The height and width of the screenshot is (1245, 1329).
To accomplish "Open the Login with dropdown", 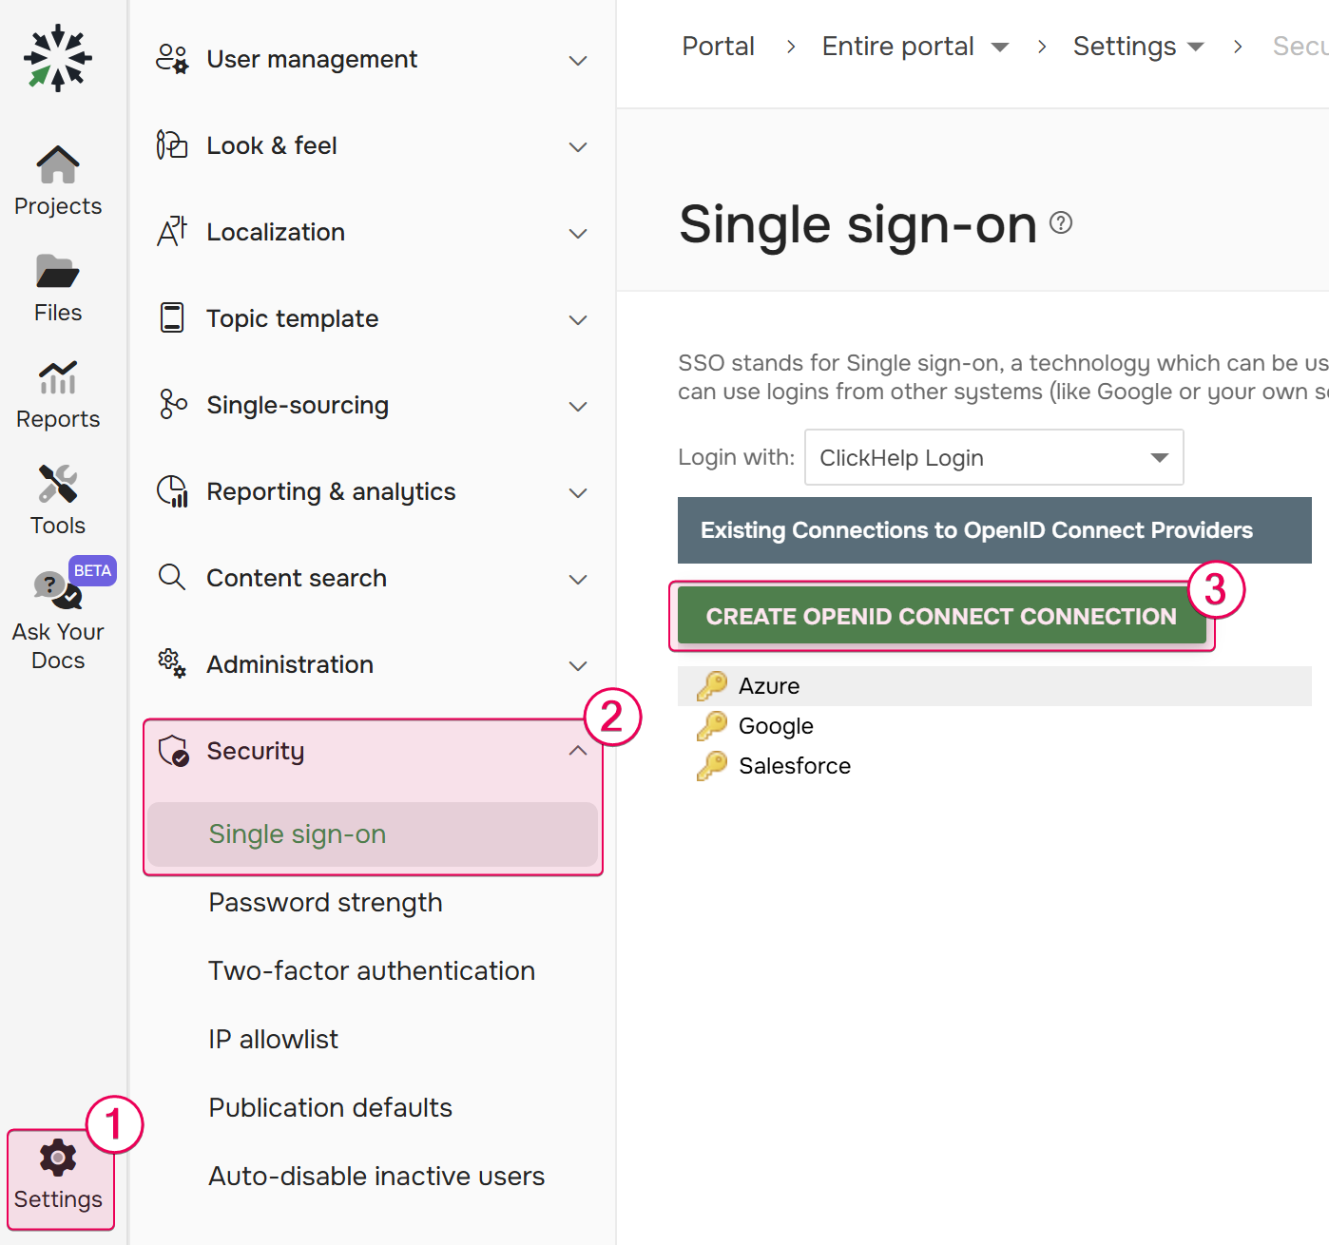I will (x=993, y=457).
